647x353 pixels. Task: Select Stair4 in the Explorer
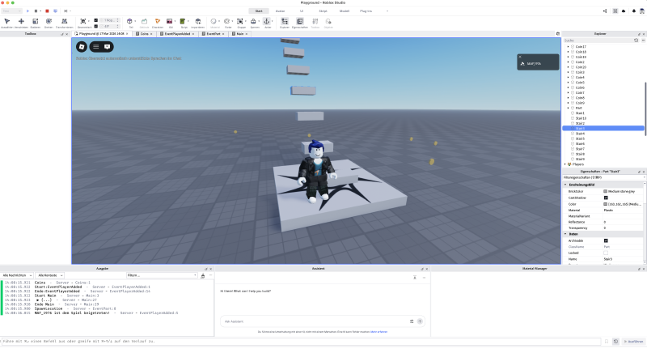tap(580, 134)
